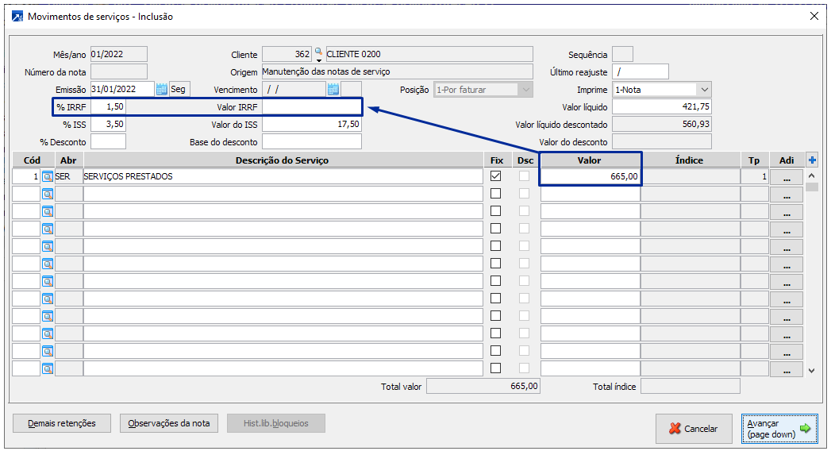This screenshot has width=831, height=451.
Task: Click the Cód cell of the SERVIÇOS PRESTADOS row
Action: (26, 176)
